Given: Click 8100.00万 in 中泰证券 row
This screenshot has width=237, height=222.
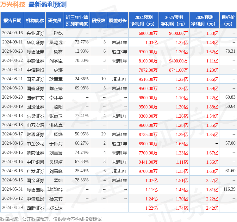Looking at the screenshot, I should point(148,61).
